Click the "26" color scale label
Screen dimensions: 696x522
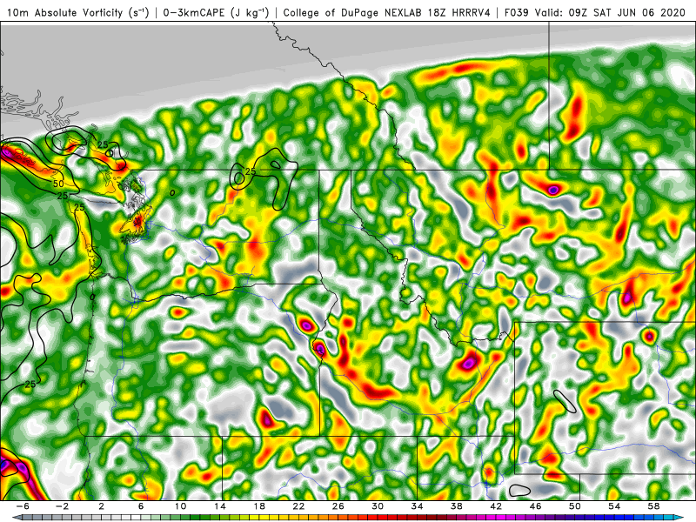point(338,506)
